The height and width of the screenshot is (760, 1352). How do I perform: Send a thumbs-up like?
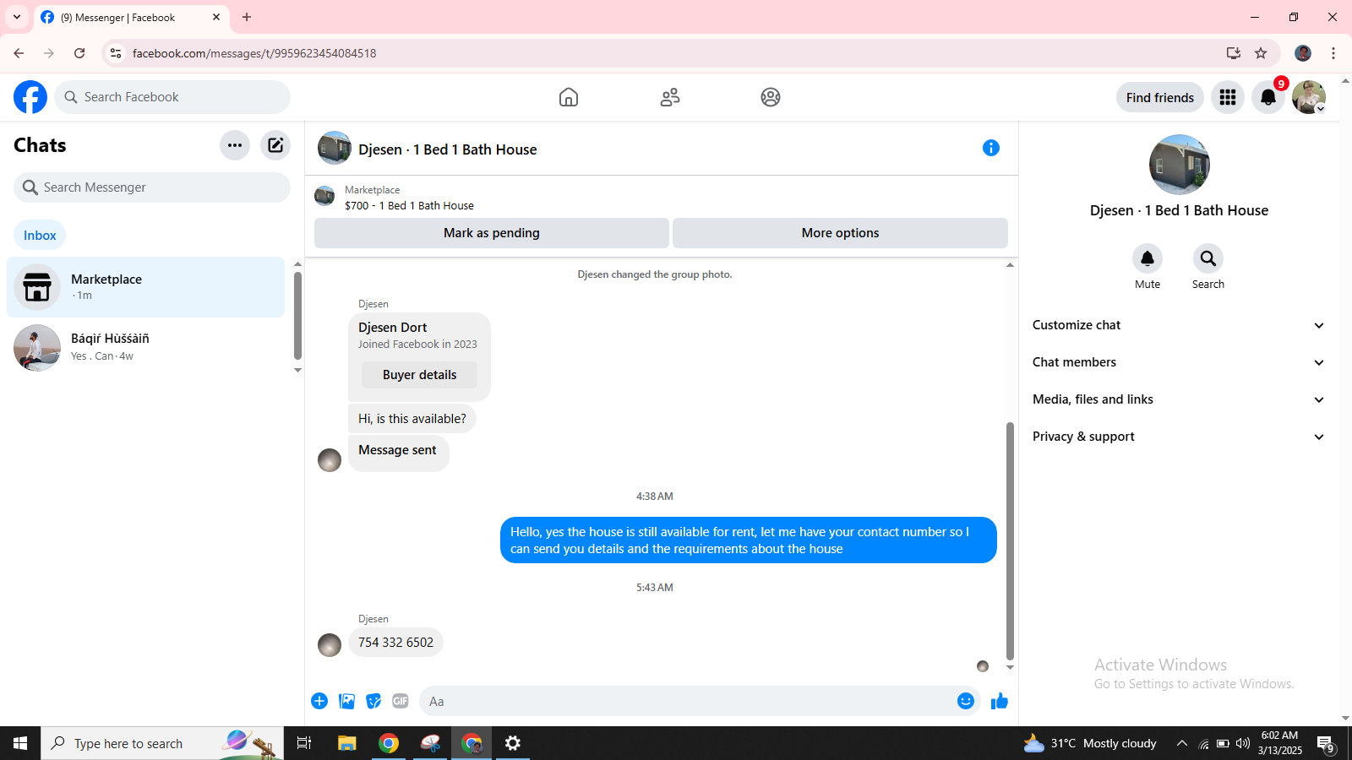click(x=1000, y=701)
